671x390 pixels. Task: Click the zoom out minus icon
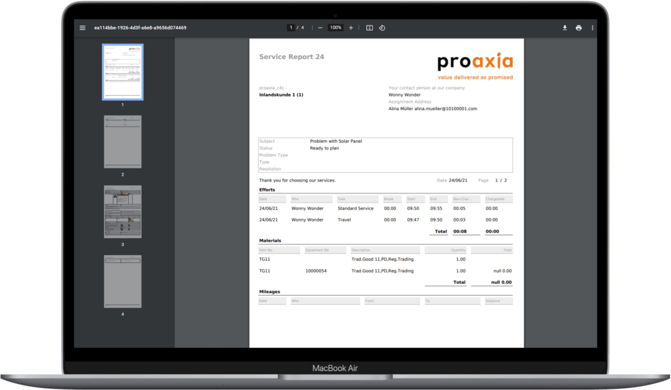click(x=320, y=28)
